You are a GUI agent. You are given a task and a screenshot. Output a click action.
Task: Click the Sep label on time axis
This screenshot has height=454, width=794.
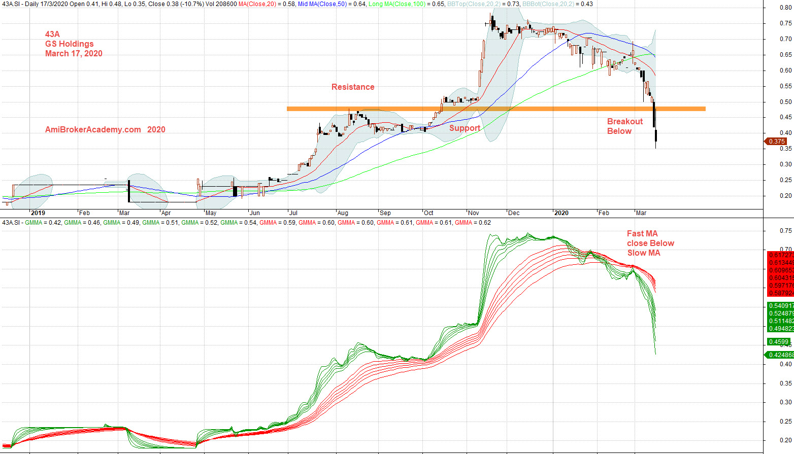click(385, 213)
